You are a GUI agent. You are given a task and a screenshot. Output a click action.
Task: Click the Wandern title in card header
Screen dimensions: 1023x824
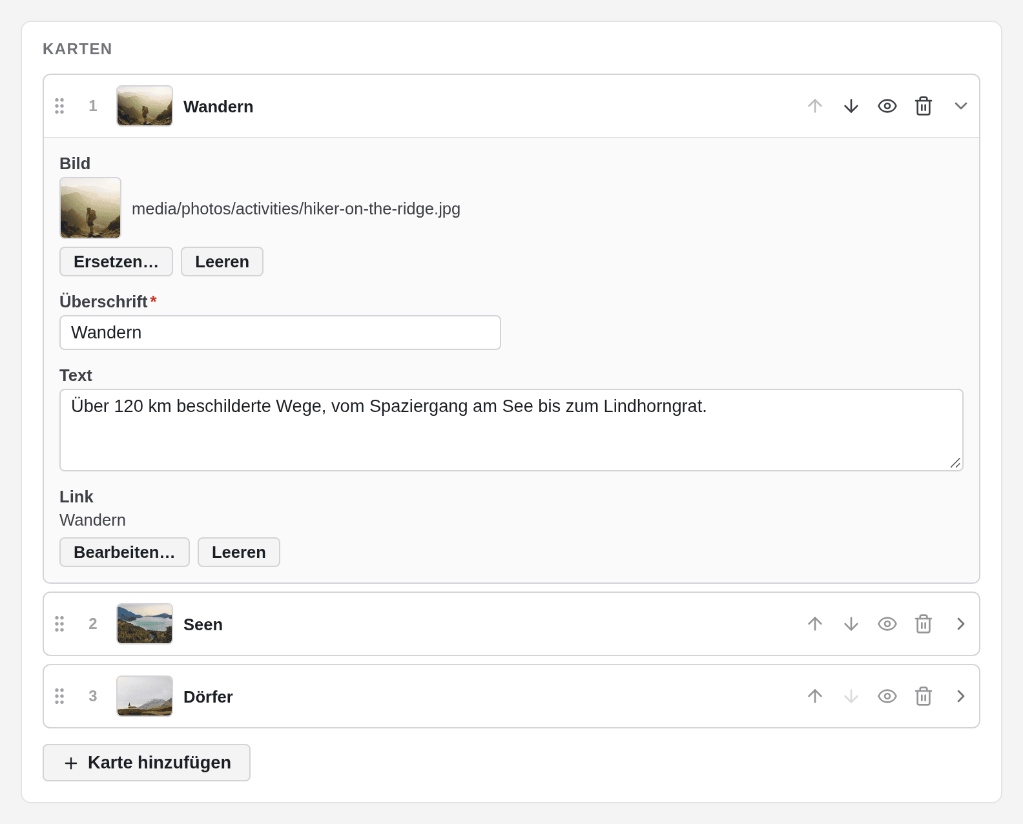point(218,107)
